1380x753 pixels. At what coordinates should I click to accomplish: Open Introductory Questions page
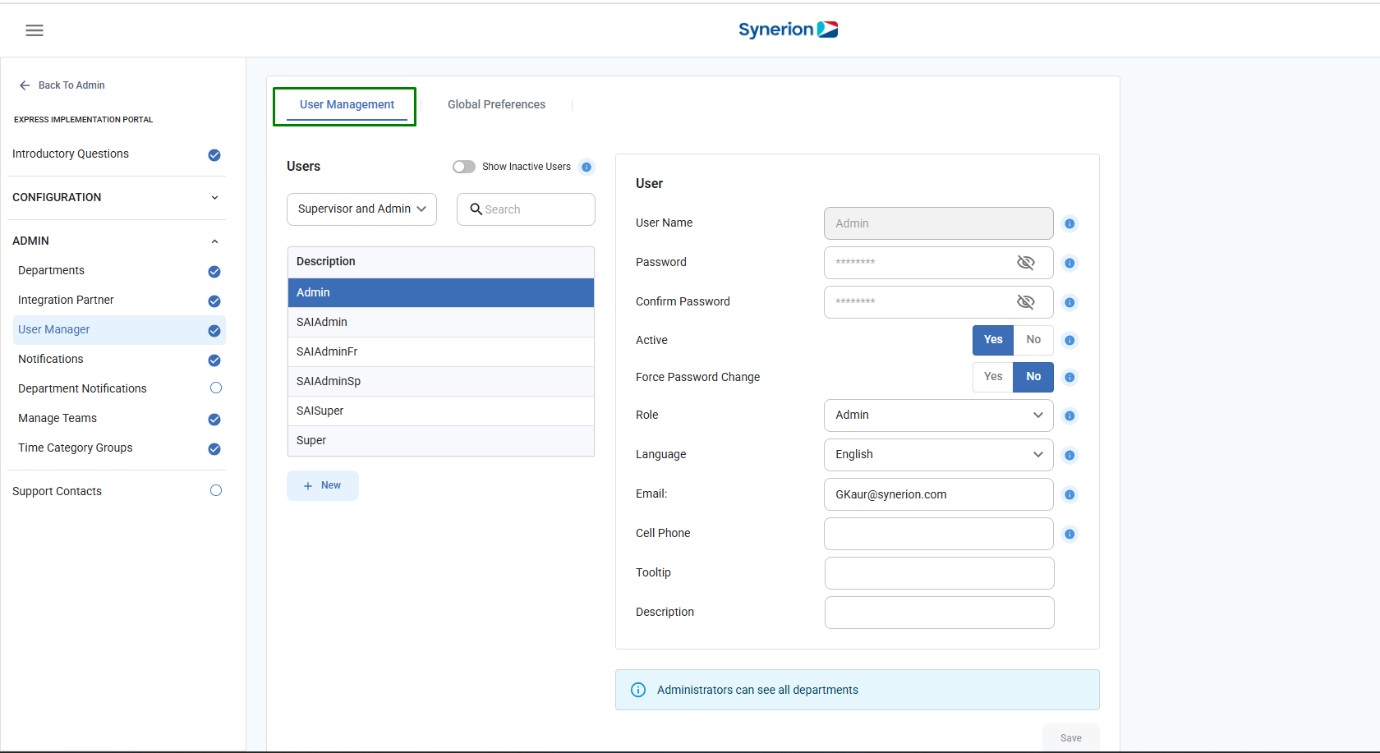(71, 154)
